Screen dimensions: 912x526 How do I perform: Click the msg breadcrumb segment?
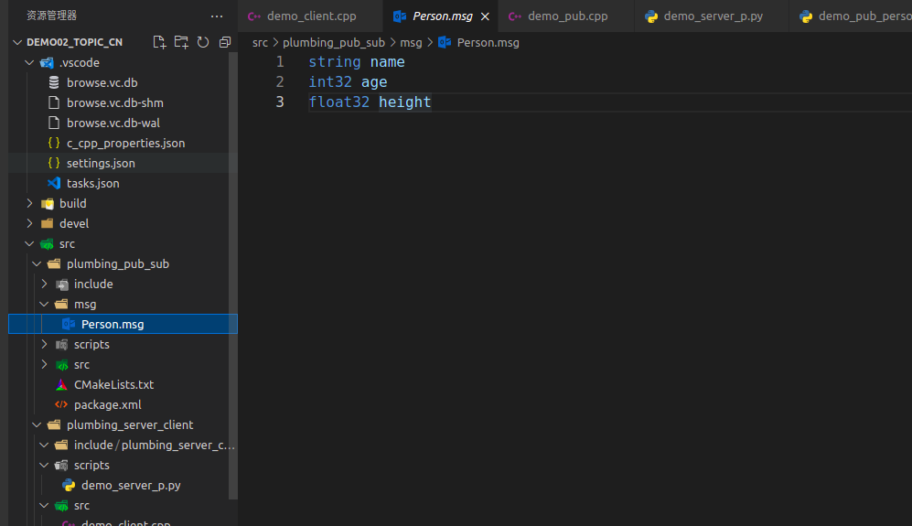[x=411, y=42]
